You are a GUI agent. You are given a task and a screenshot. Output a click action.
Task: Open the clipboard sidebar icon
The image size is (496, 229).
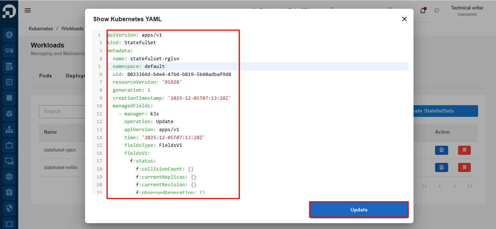click(9, 192)
